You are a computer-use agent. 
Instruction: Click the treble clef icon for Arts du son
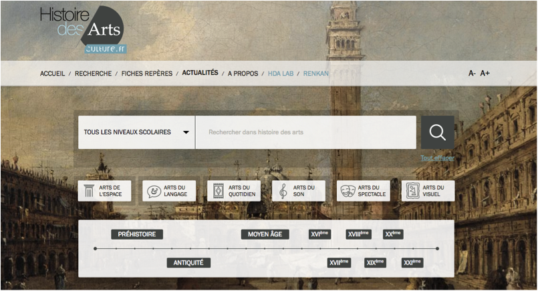tap(283, 191)
